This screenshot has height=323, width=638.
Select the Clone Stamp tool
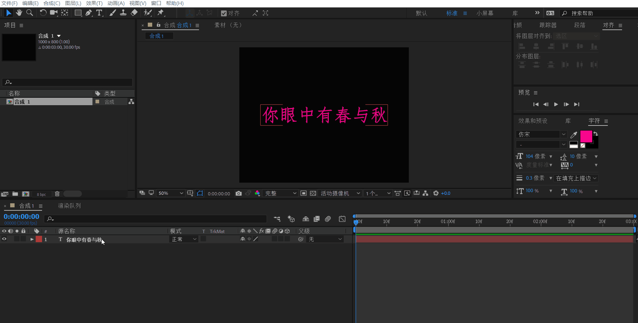[x=123, y=13]
